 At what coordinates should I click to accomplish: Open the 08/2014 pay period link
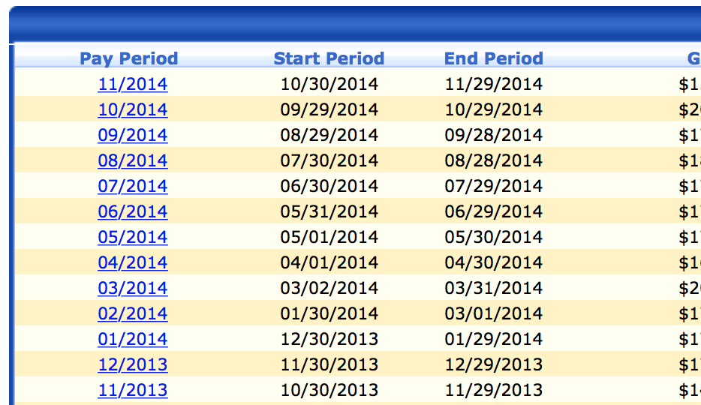pos(132,160)
